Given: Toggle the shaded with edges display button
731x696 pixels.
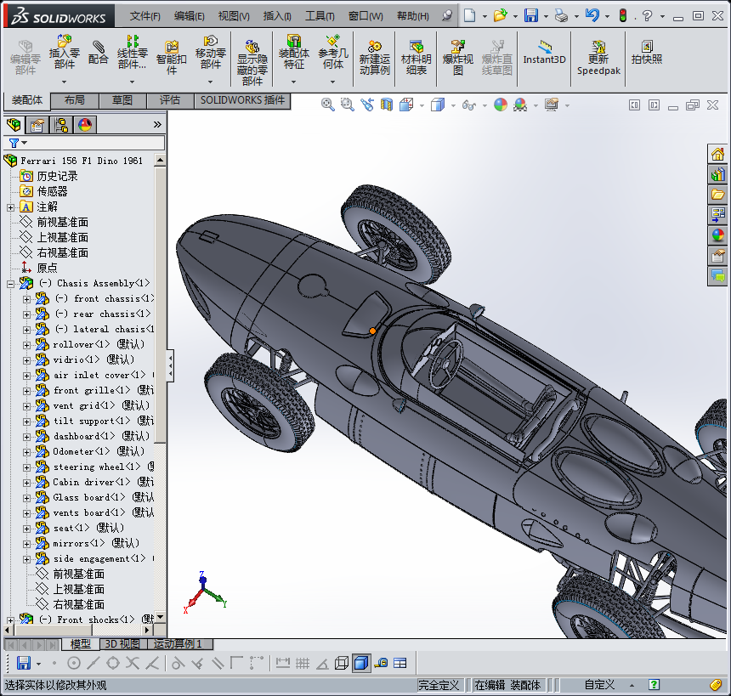Looking at the screenshot, I should click(x=361, y=663).
